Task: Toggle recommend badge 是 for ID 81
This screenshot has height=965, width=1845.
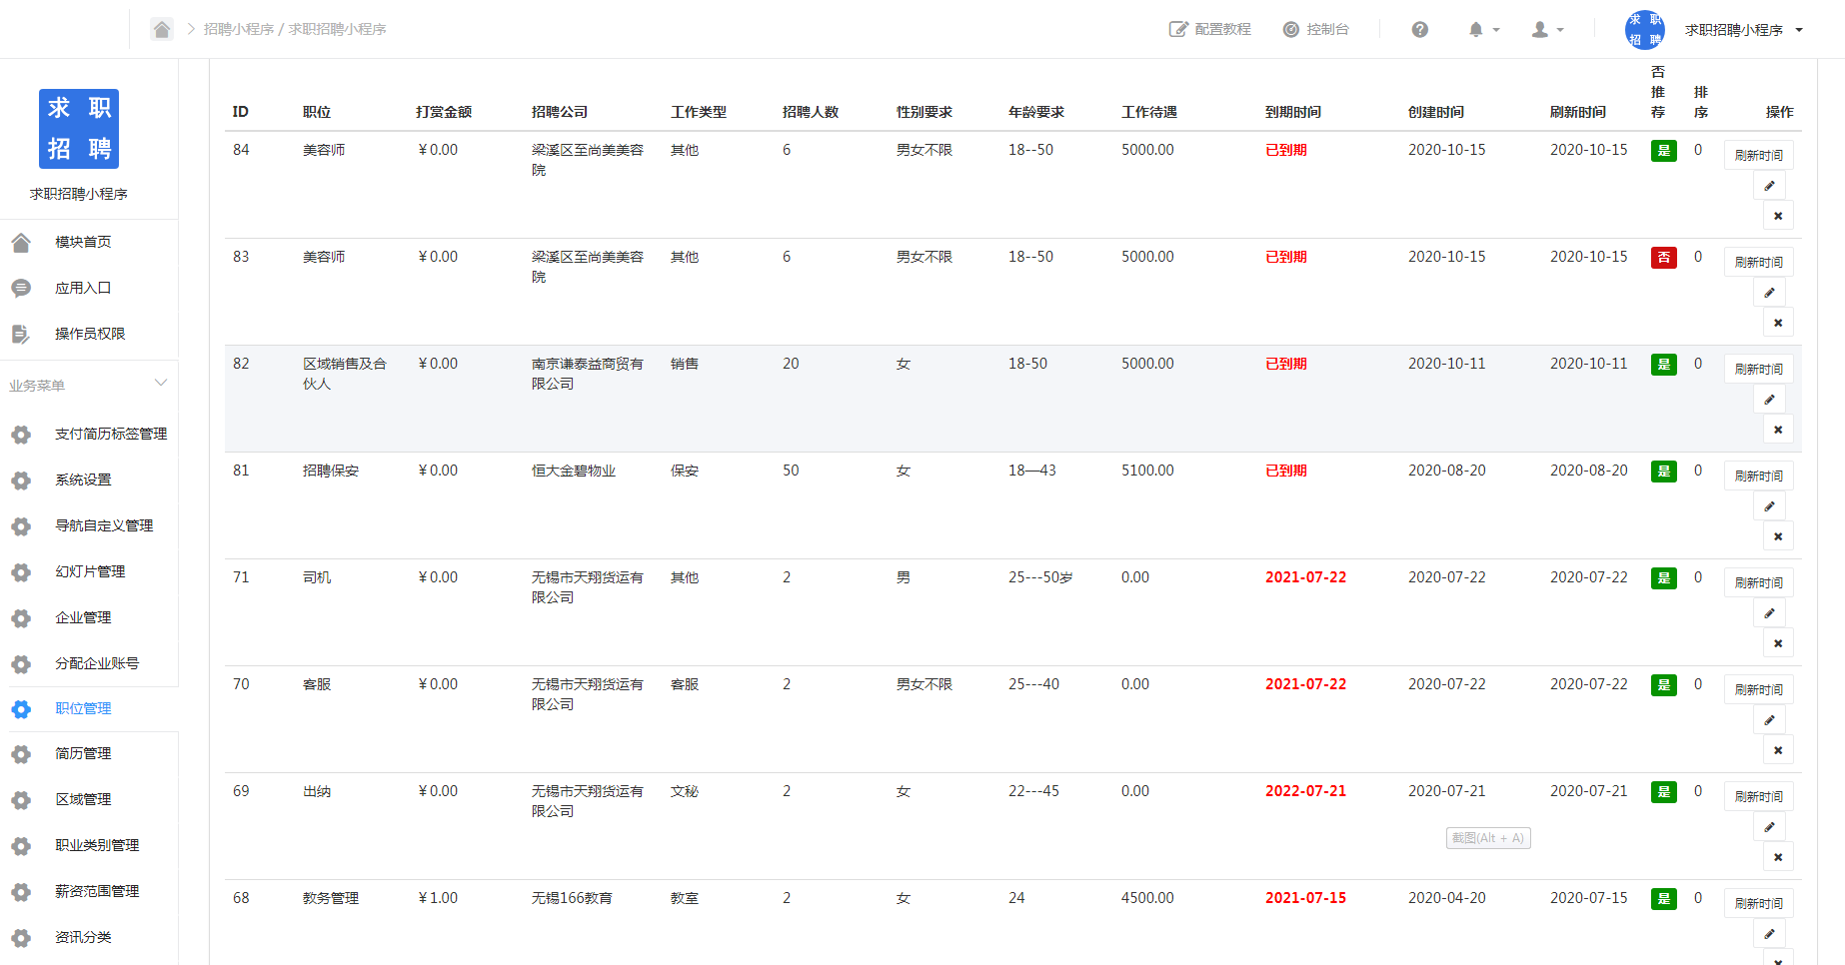Action: point(1663,472)
